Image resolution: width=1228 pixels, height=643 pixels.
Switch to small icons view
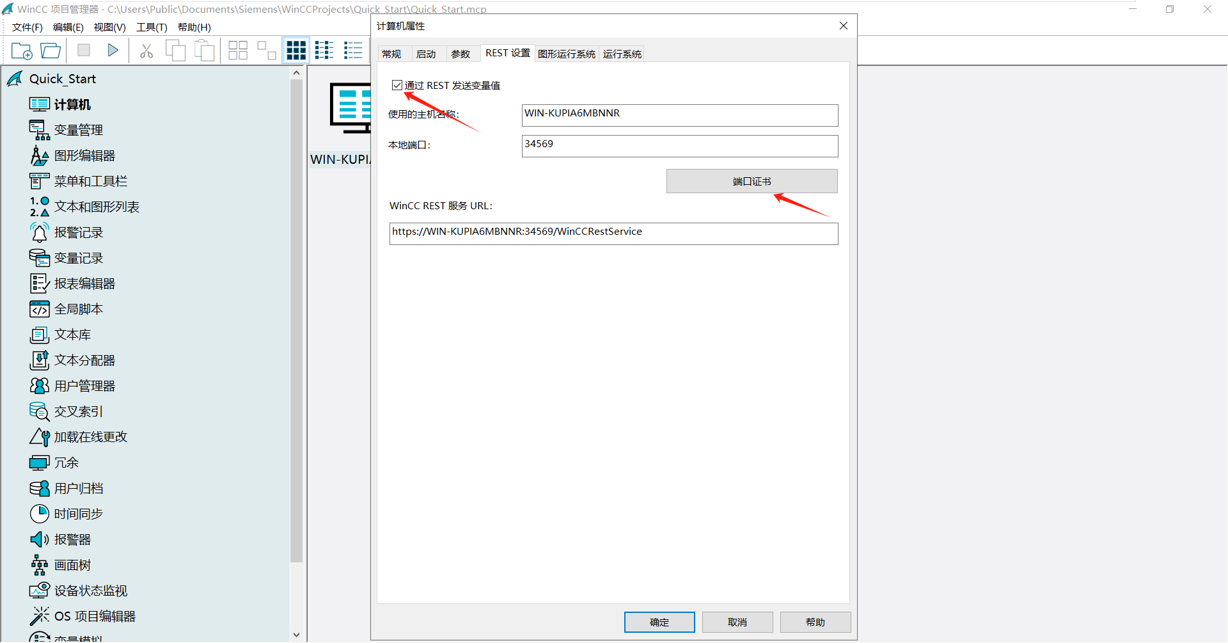pos(267,51)
